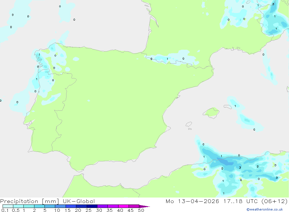The height and width of the screenshot is (212, 289).
Task: Click Menorca island outline on the map
Action: point(228,107)
